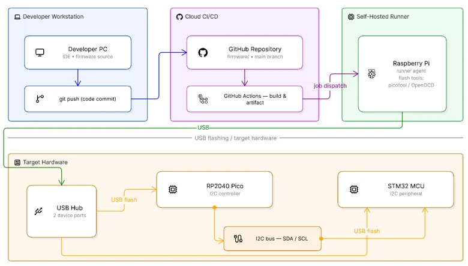Select 'GitHub Actions — build & artifact' text
Image resolution: width=468 pixels, height=266 pixels.
pos(255,99)
